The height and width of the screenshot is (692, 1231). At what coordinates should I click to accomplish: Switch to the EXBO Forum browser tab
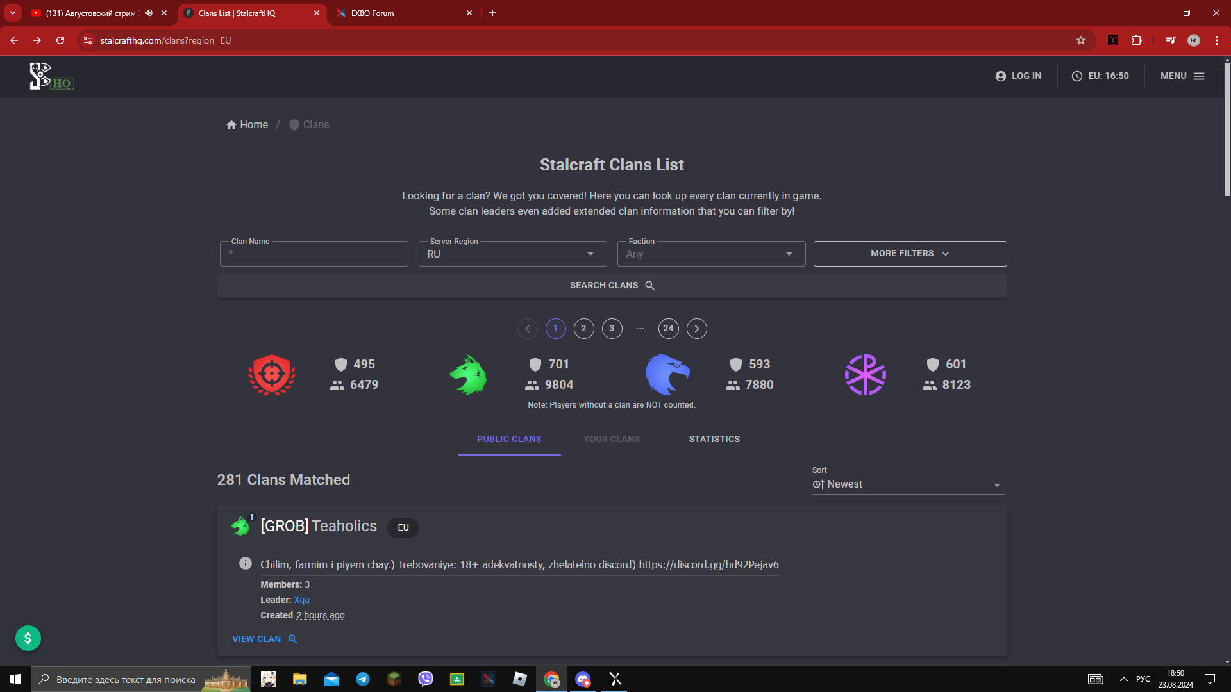click(x=398, y=13)
